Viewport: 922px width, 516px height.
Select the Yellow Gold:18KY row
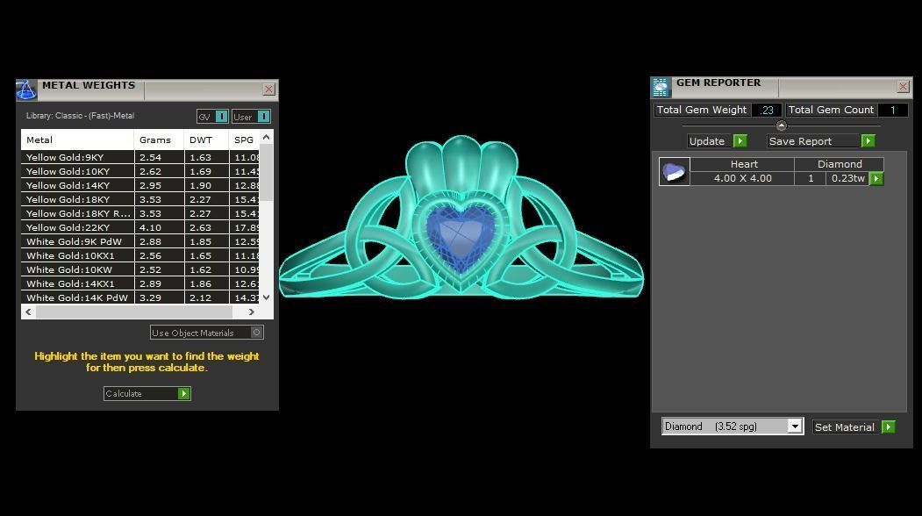(x=140, y=199)
